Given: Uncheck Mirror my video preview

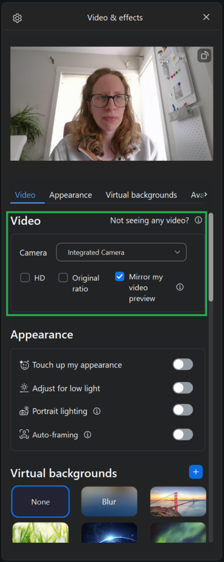Looking at the screenshot, I should coord(120,277).
